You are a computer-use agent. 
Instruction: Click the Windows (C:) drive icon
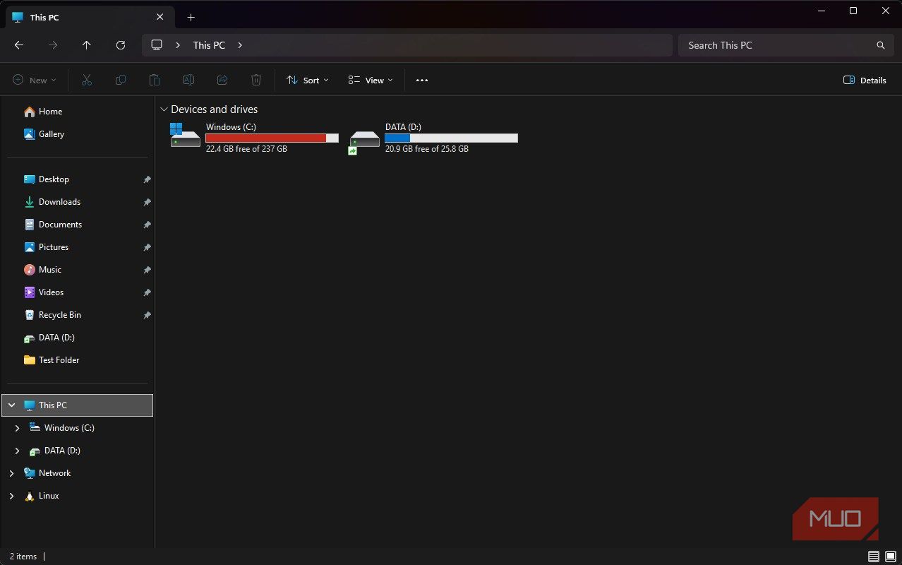[185, 135]
